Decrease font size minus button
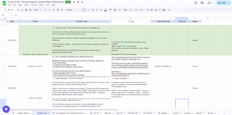The image size is (232, 115). click(x=80, y=10)
